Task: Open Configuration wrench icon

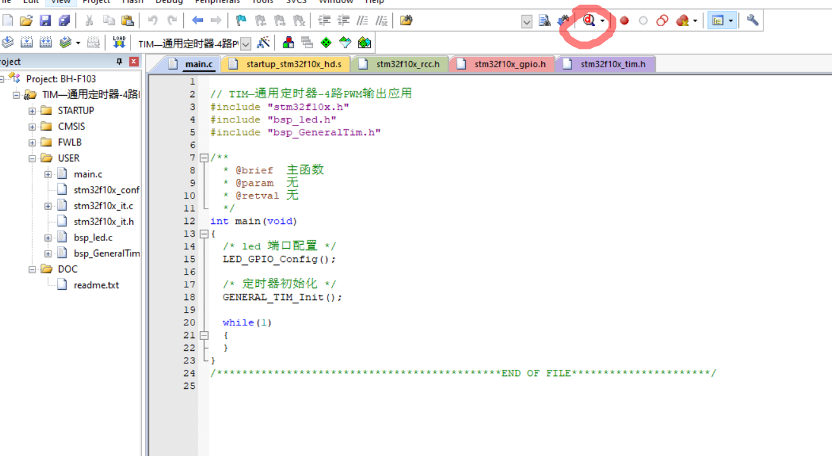Action: (752, 20)
